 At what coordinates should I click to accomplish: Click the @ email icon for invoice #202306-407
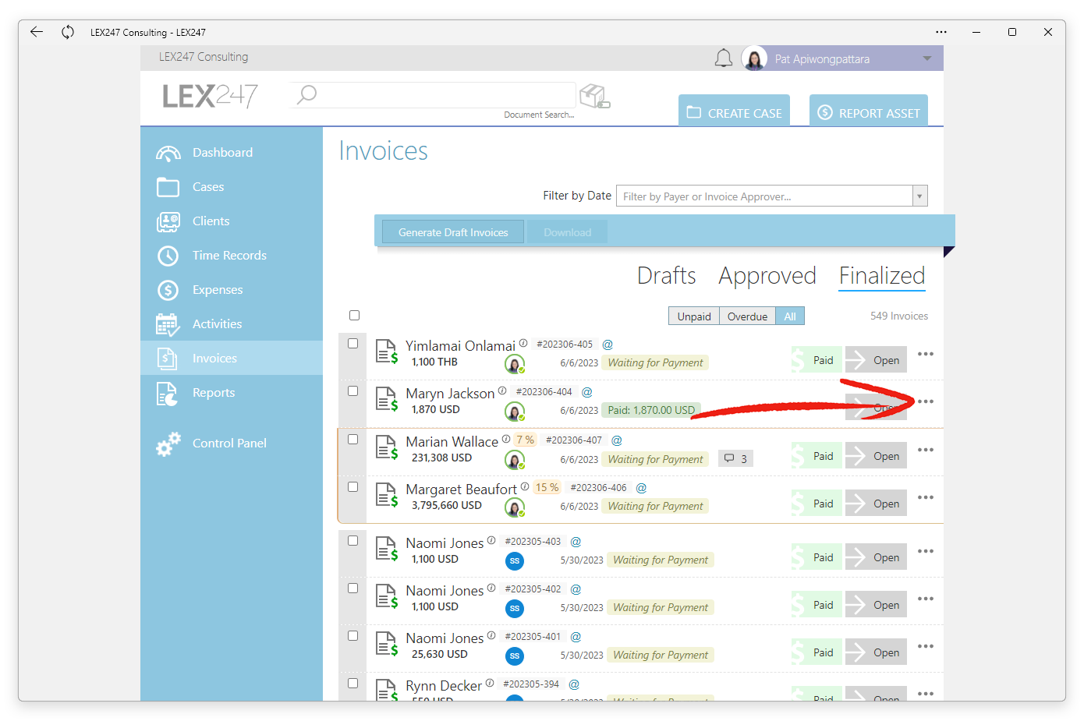[617, 440]
